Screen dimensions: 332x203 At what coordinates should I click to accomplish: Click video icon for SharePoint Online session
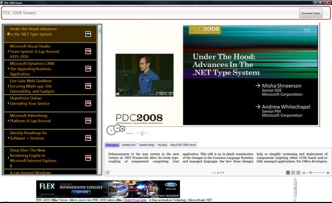coord(88,103)
